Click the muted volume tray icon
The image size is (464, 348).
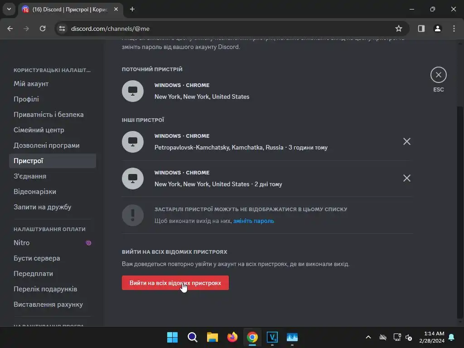(409, 337)
